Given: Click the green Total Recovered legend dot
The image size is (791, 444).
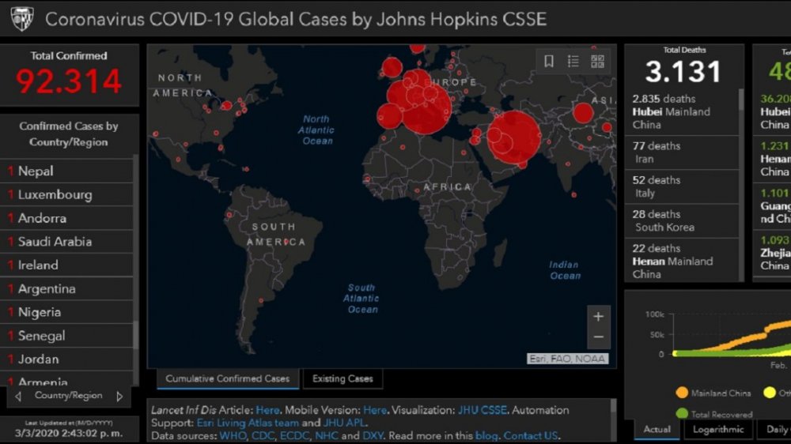Looking at the screenshot, I should (682, 414).
